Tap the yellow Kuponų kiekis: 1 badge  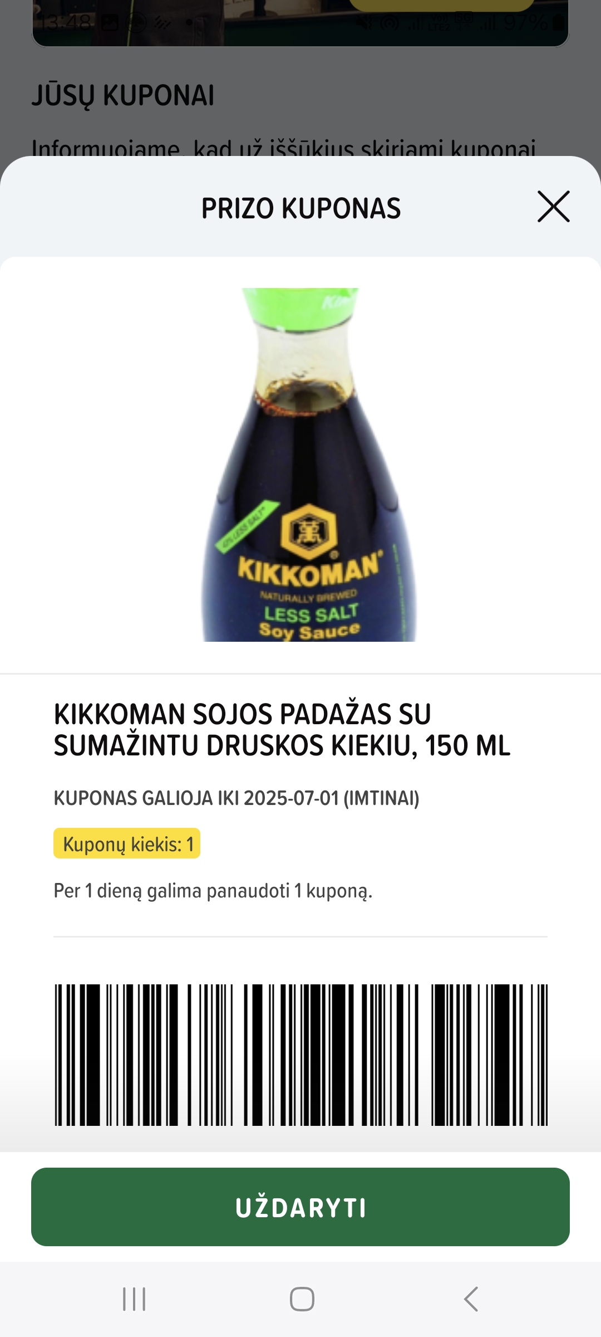point(127,843)
